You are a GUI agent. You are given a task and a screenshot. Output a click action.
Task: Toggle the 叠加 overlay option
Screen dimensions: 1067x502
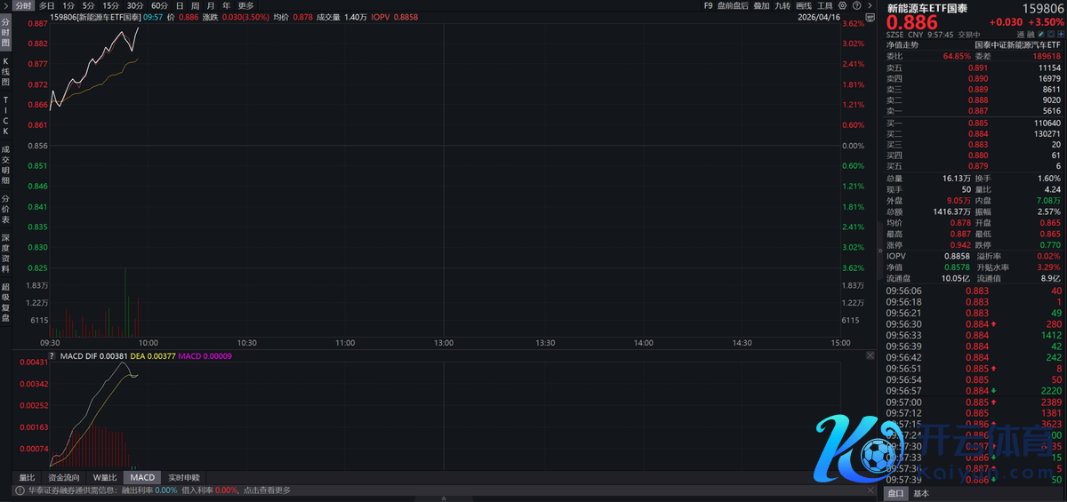[x=761, y=5]
